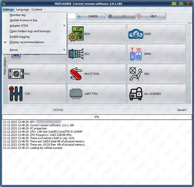Select log line '19125 free MB of physical memory'
194x187 pixels.
click(x=44, y=145)
